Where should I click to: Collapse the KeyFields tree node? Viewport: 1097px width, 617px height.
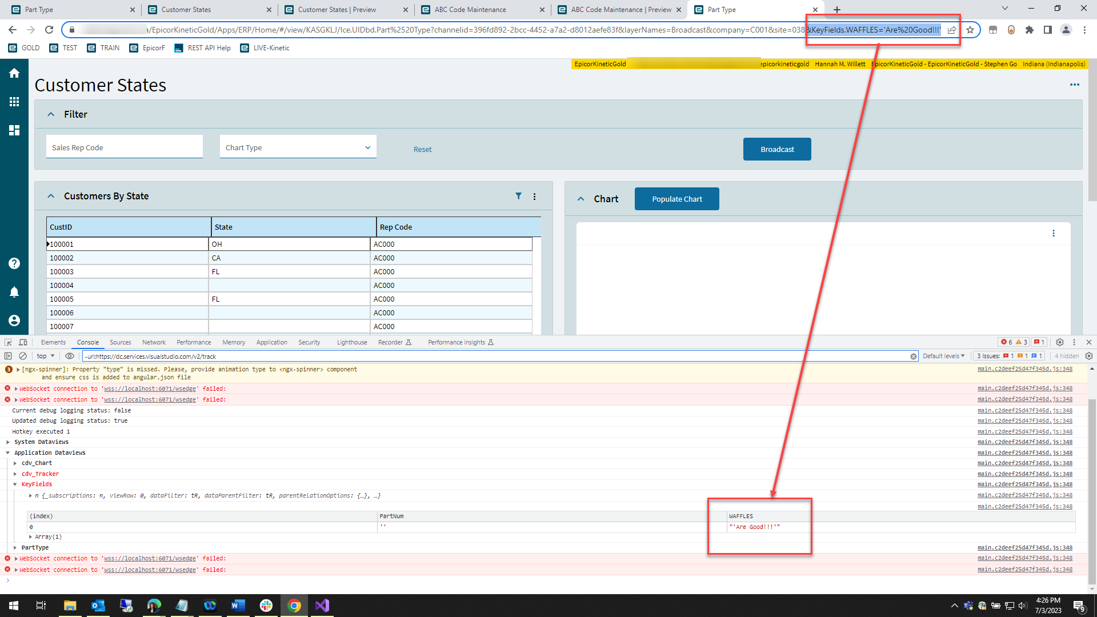[x=15, y=484]
